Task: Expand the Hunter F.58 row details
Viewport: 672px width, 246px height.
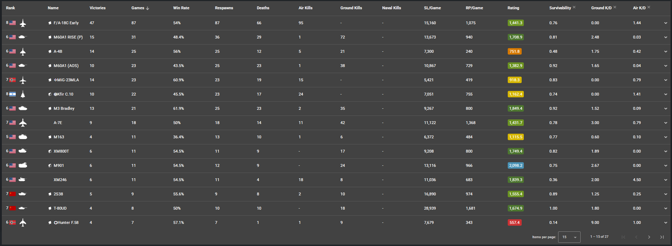Action: [666, 223]
